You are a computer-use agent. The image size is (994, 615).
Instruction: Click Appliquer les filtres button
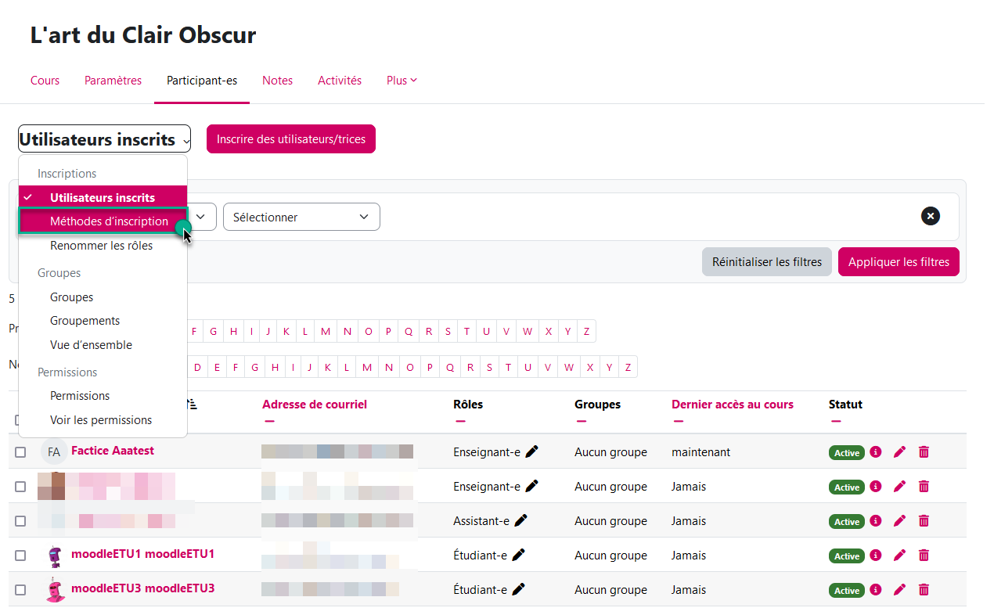(898, 262)
